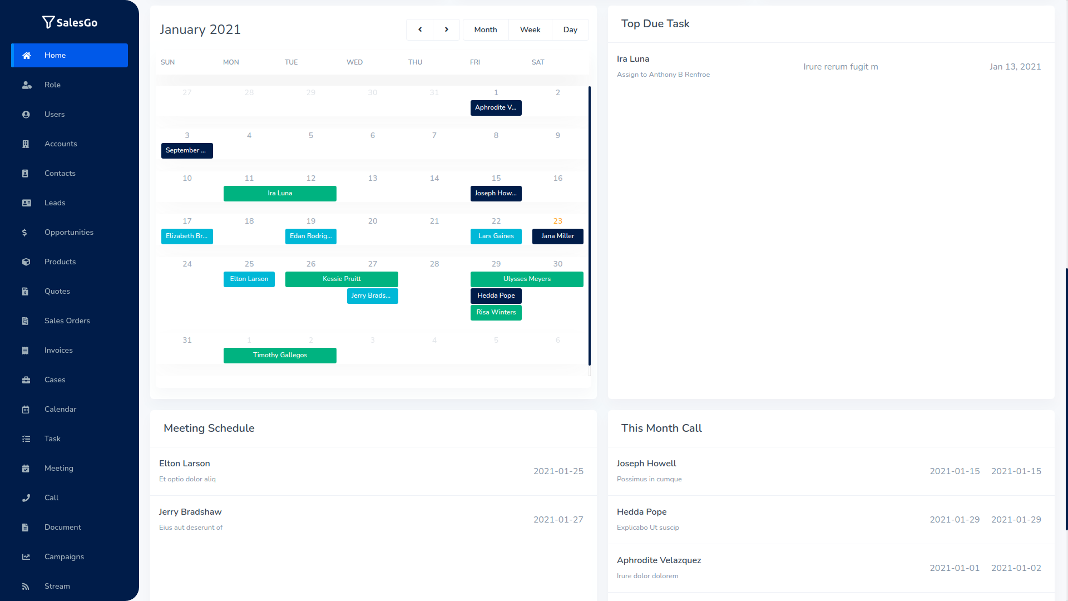Navigate to previous month with chevron
Viewport: 1068px width, 601px height.
[419, 29]
